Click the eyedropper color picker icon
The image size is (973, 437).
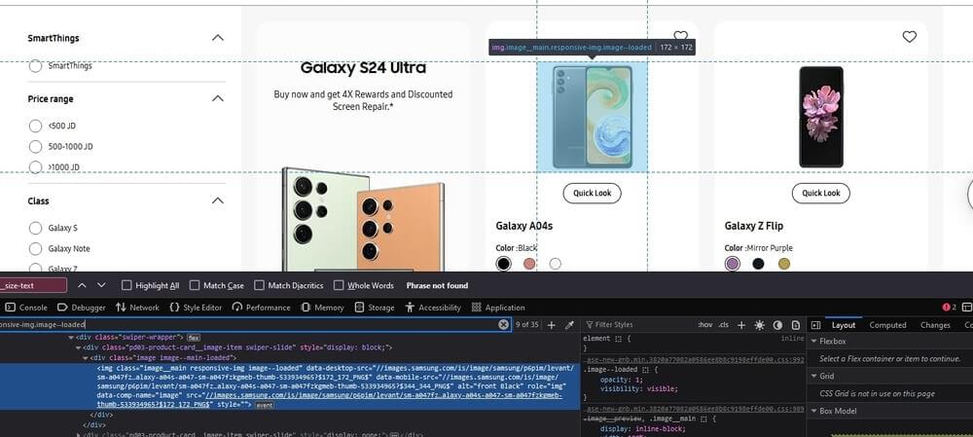click(569, 324)
